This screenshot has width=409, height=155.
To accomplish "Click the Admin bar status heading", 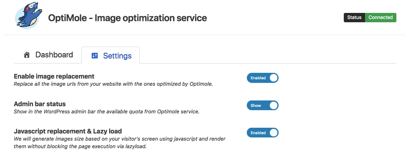I will pyautogui.click(x=40, y=104).
